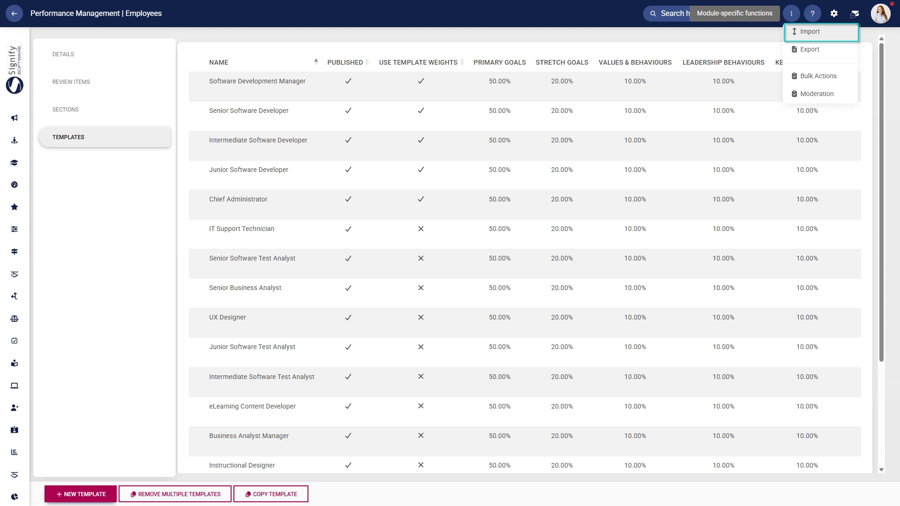This screenshot has height=506, width=900.
Task: Open the messages envelope icon
Action: click(855, 14)
